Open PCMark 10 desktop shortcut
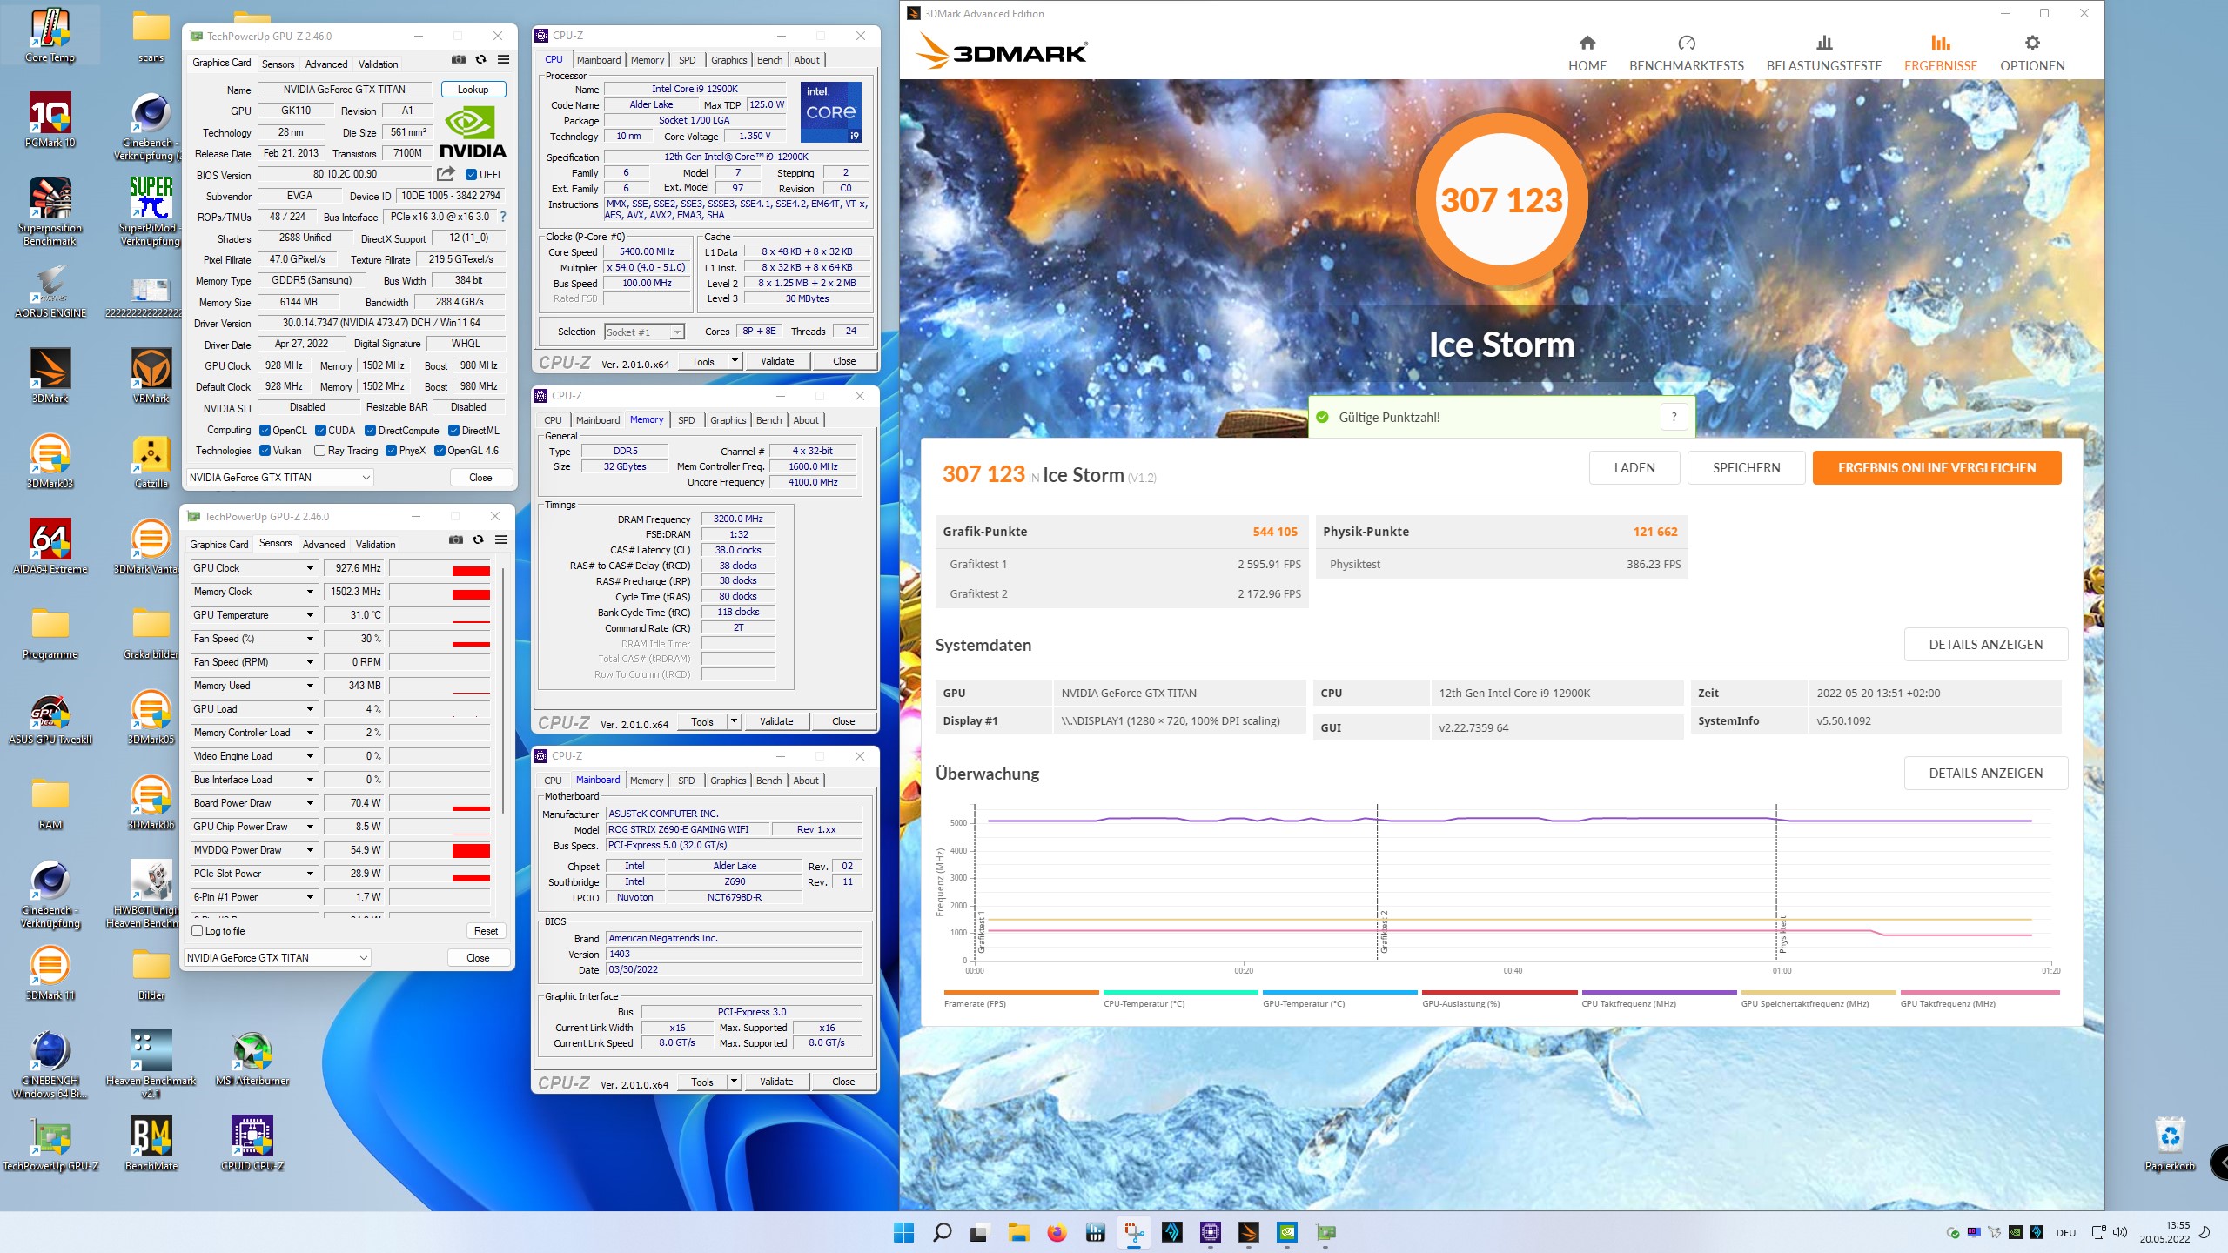This screenshot has width=2228, height=1253. point(50,119)
